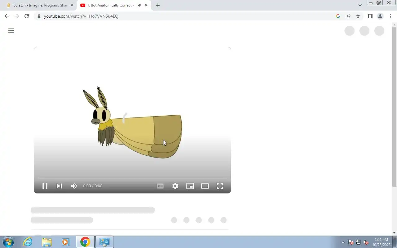Enter fullscreen video mode
This screenshot has height=248, width=397.
coord(220,186)
